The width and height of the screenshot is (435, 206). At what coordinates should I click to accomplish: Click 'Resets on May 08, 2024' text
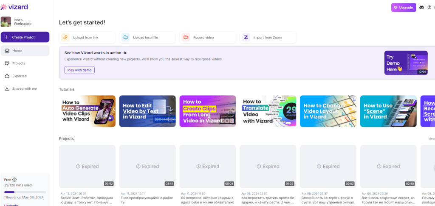pos(24,198)
